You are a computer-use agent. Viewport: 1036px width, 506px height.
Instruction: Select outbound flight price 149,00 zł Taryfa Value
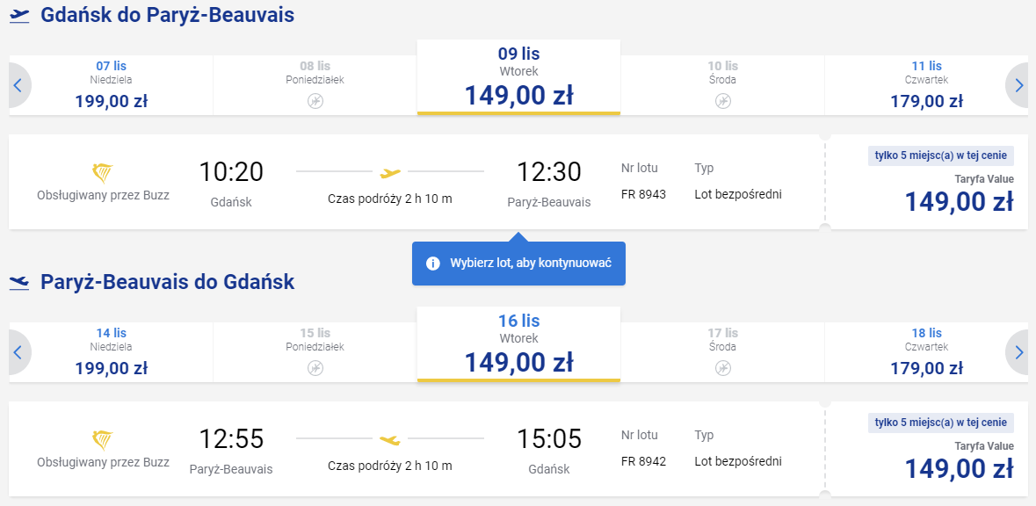(x=927, y=183)
